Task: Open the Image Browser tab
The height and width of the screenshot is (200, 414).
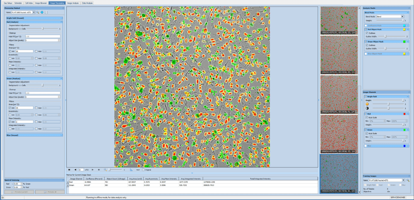Action: 41,3
